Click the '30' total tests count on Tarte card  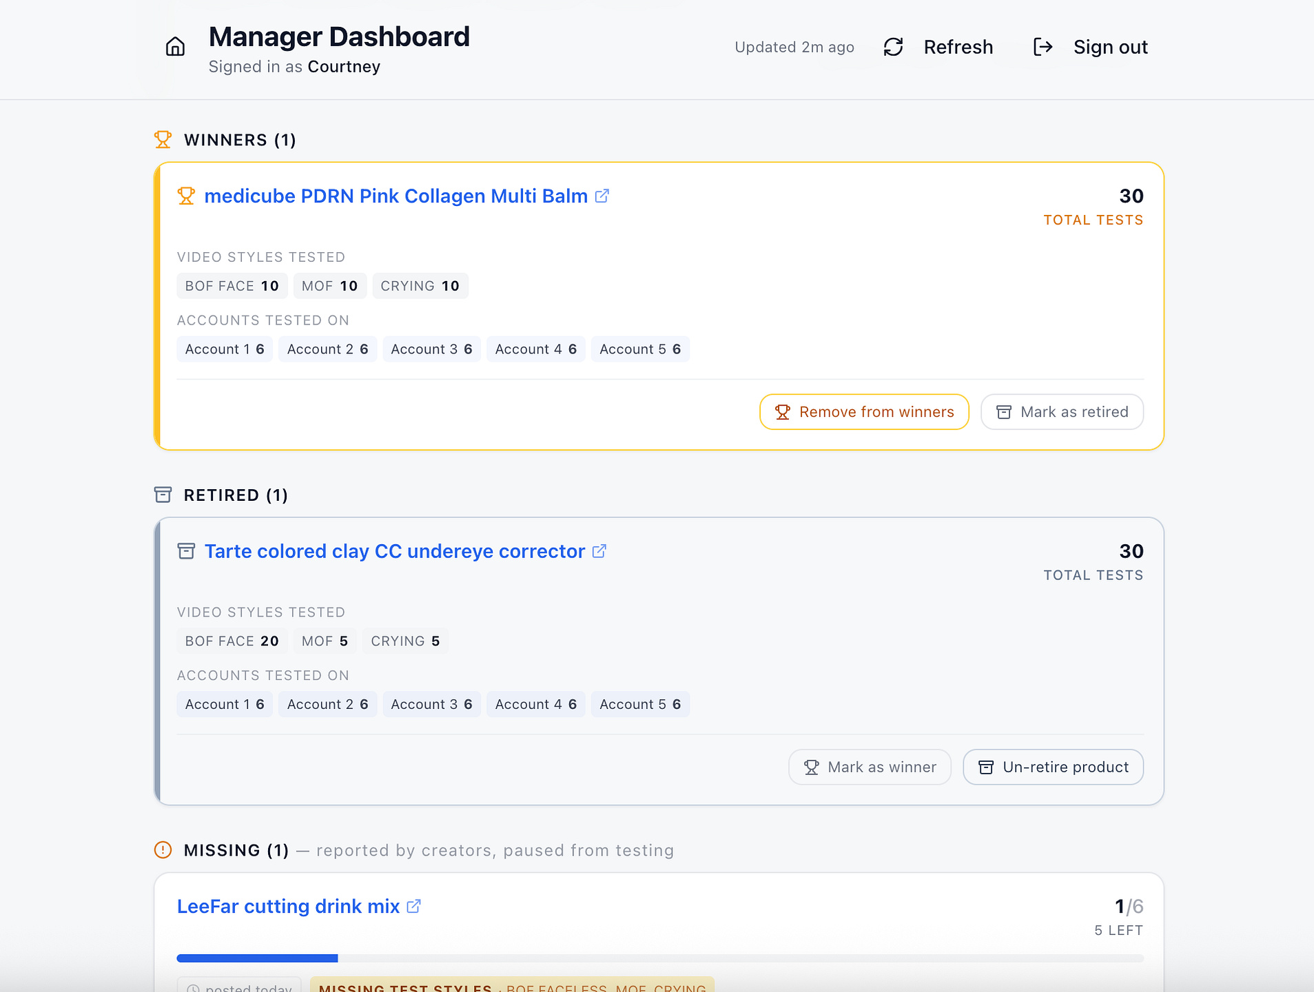click(x=1131, y=551)
